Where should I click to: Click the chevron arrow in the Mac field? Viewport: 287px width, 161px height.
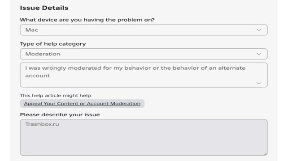pyautogui.click(x=259, y=30)
